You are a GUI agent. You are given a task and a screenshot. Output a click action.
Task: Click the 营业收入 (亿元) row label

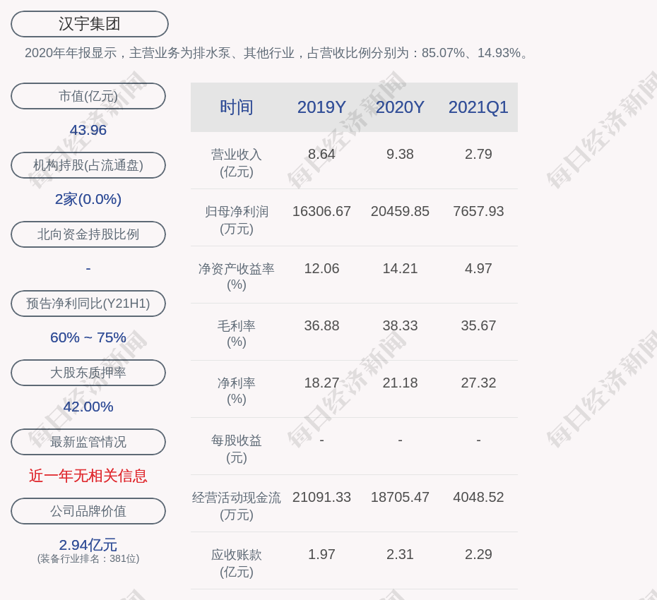pos(237,163)
